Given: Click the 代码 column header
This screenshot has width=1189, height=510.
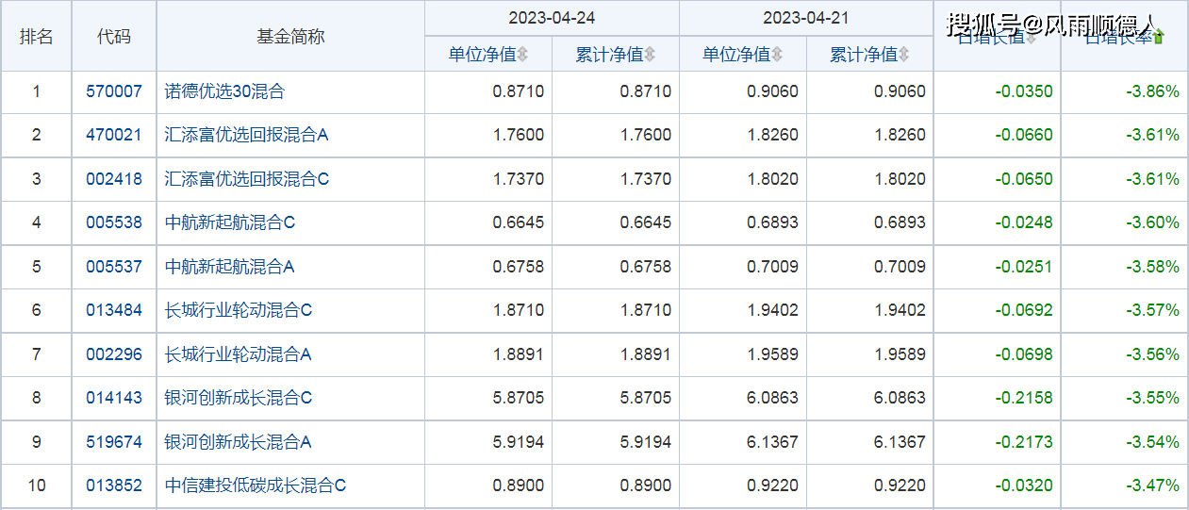Looking at the screenshot, I should pyautogui.click(x=114, y=37).
